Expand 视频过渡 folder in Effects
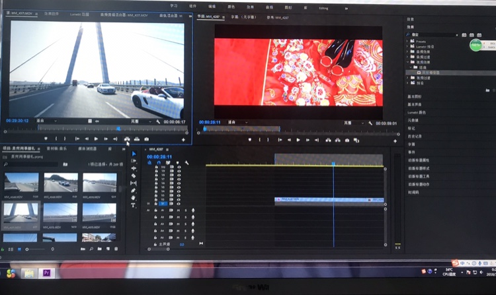This screenshot has height=295, width=496. tap(407, 78)
